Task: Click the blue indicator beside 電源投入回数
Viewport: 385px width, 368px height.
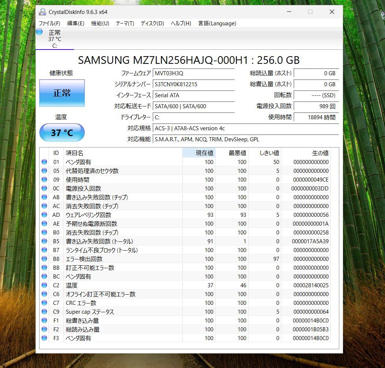Action: (x=44, y=189)
